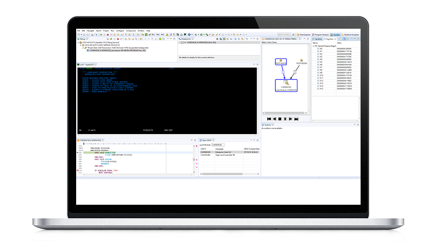Screen dimensions: 431x247
Task: Click the pause button under the runtime diagram
Action: point(285,119)
